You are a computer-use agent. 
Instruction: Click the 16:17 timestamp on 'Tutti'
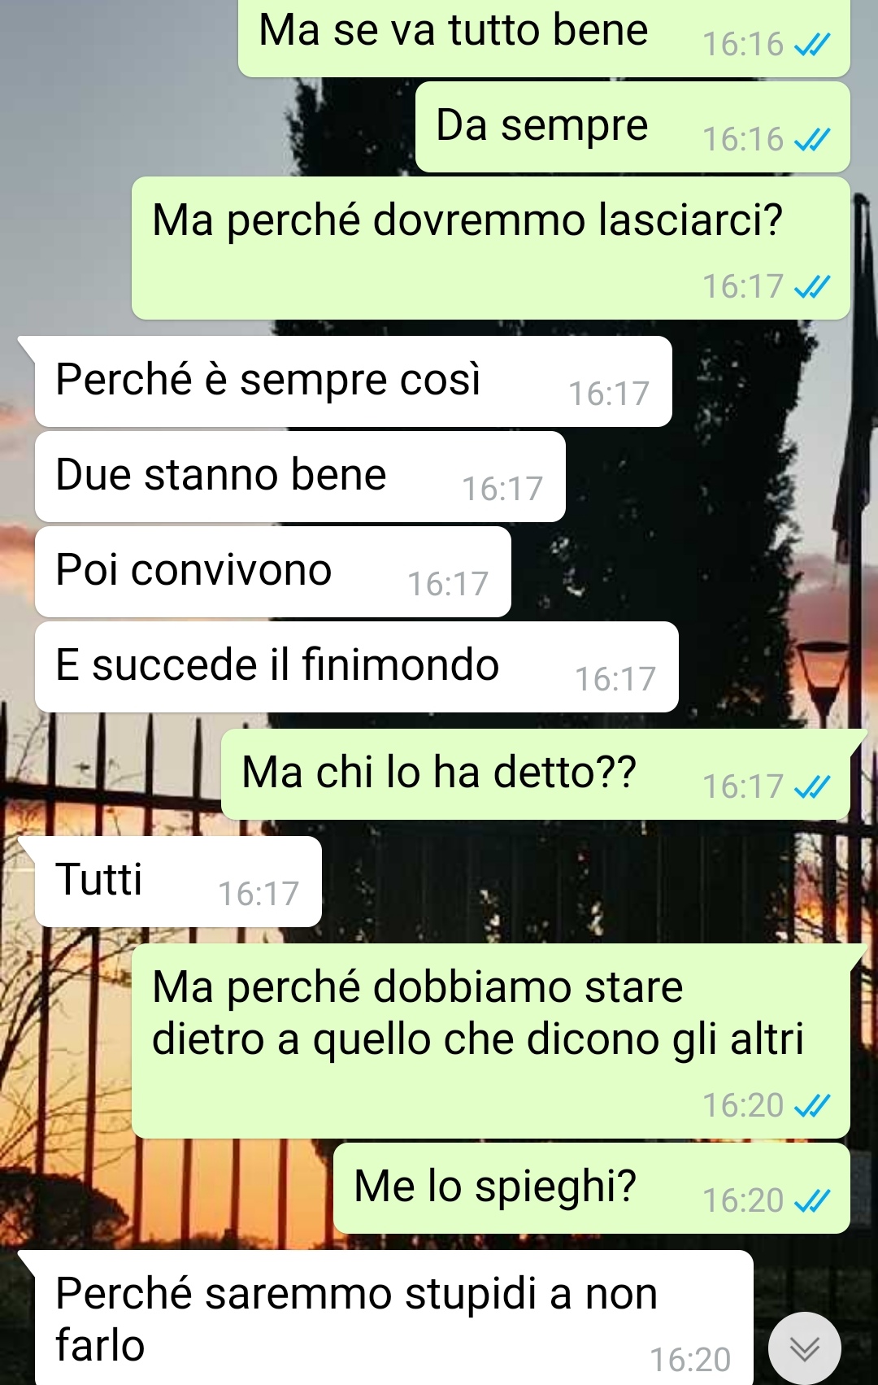pyautogui.click(x=259, y=894)
